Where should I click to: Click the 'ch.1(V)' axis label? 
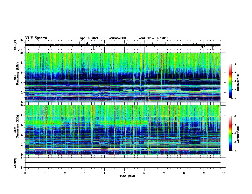[x=15, y=45]
